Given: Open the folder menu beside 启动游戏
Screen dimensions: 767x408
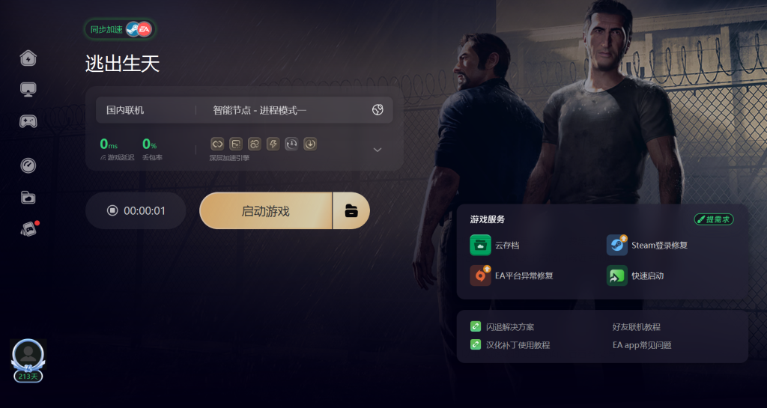Looking at the screenshot, I should tap(351, 210).
